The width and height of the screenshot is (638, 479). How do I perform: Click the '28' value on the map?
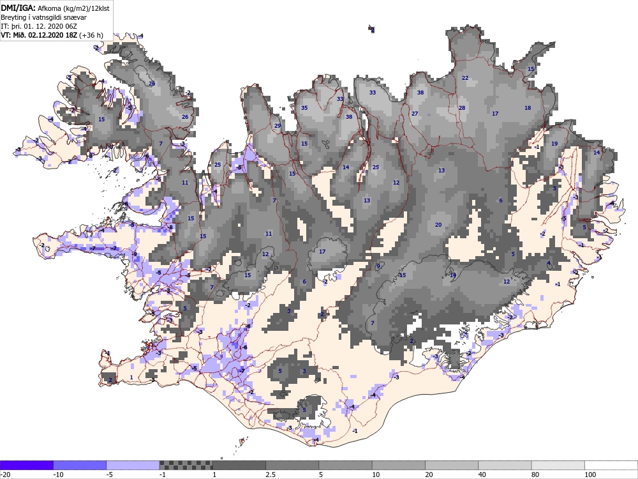click(x=462, y=108)
